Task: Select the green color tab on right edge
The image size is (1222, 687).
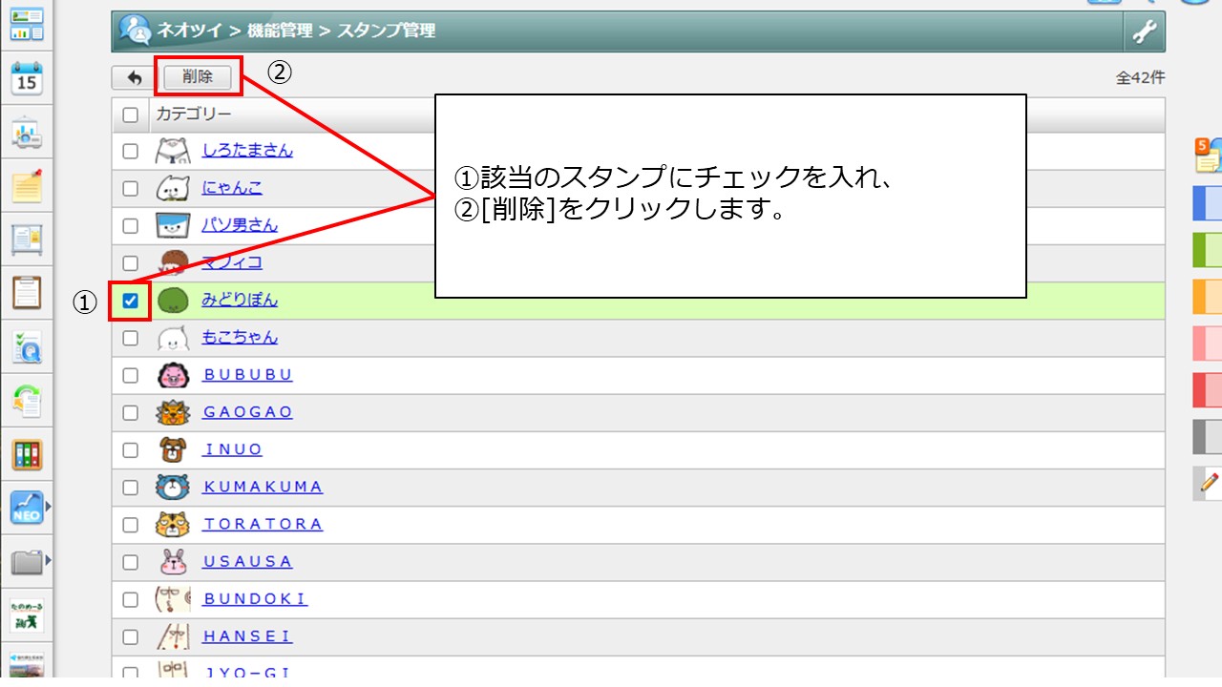Action: coord(1208,249)
